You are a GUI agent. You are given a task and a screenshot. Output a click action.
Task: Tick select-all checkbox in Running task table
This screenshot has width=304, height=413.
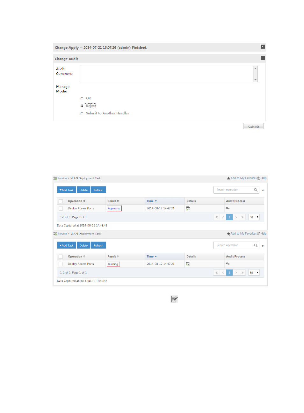pyautogui.click(x=61, y=257)
